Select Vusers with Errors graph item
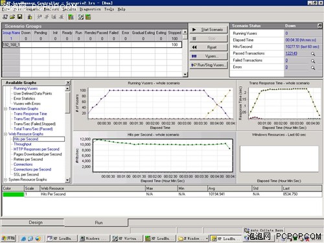The width and height of the screenshot is (324, 243). pos(27,104)
